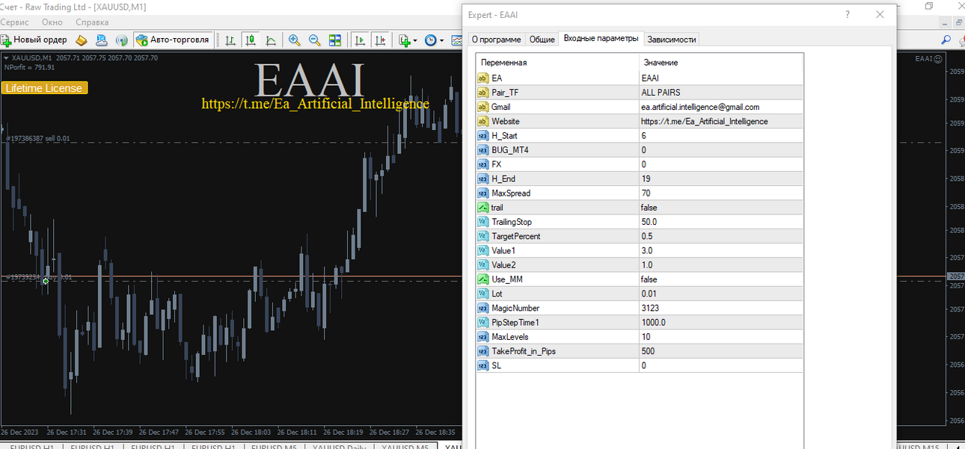
Task: Expand the periods dropdown arrow
Action: click(x=441, y=40)
